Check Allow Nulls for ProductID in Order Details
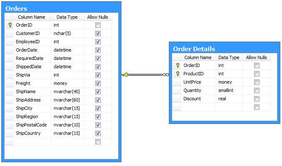 (x=257, y=74)
